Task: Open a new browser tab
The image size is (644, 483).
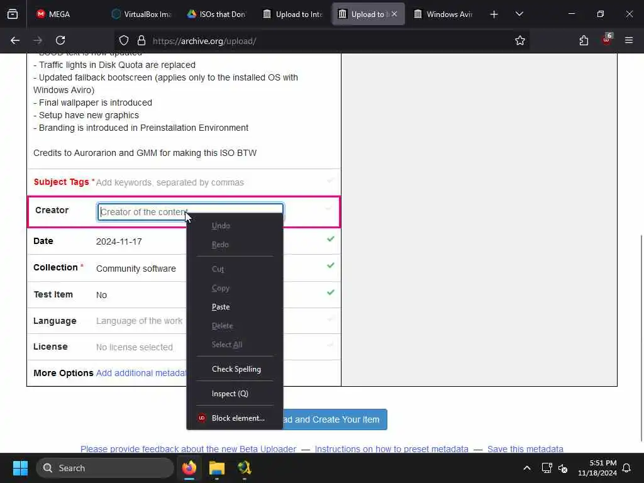Action: 494,14
